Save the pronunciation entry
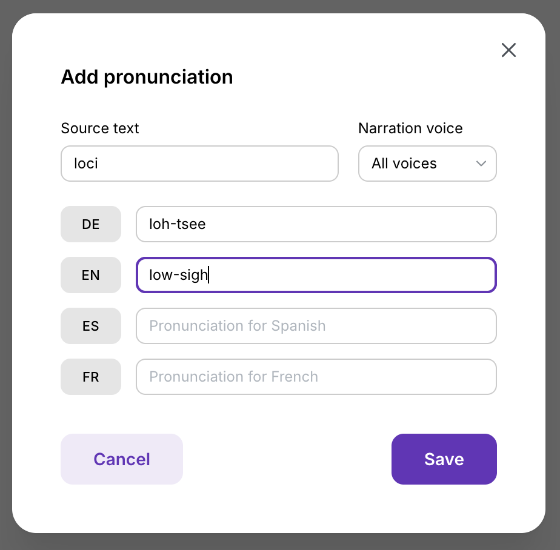The image size is (560, 550). 444,459
